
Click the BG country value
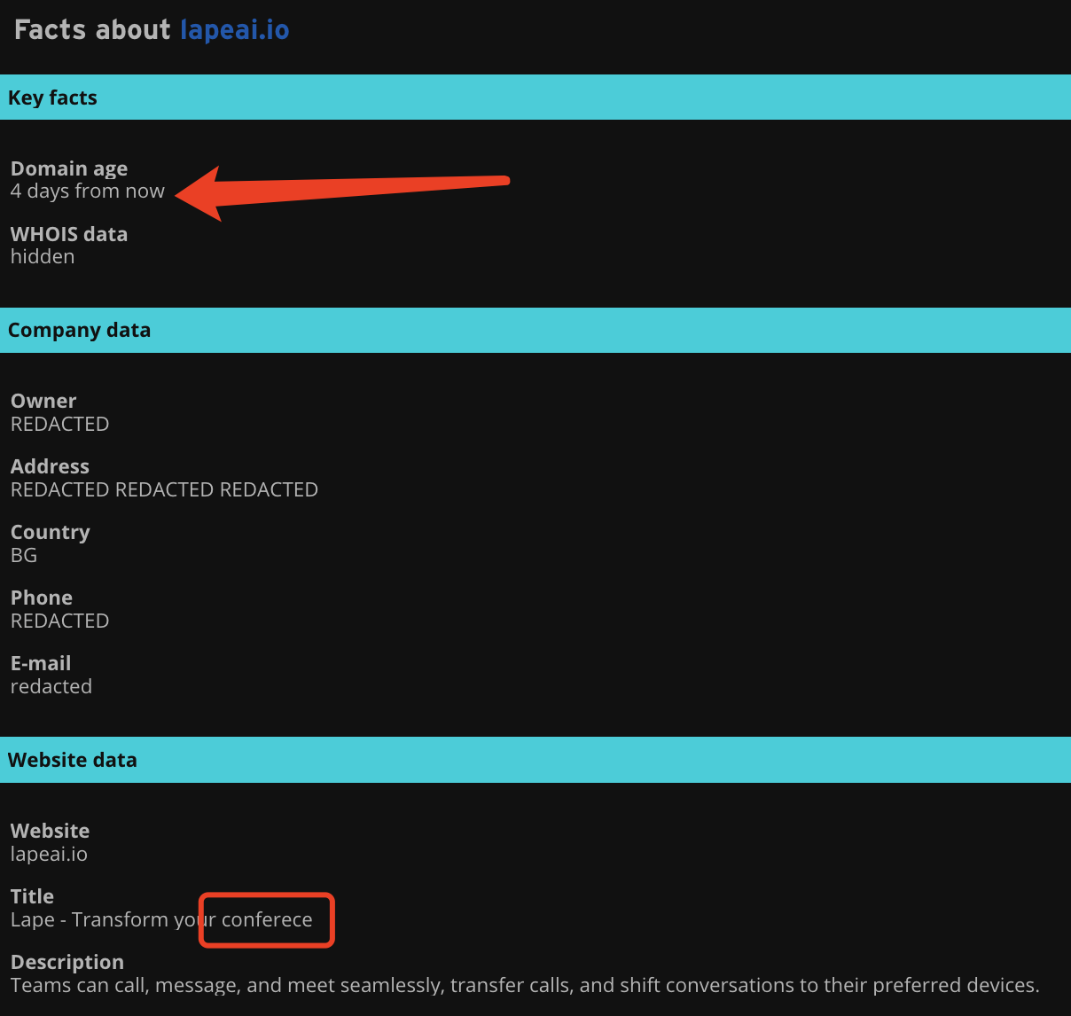click(24, 555)
